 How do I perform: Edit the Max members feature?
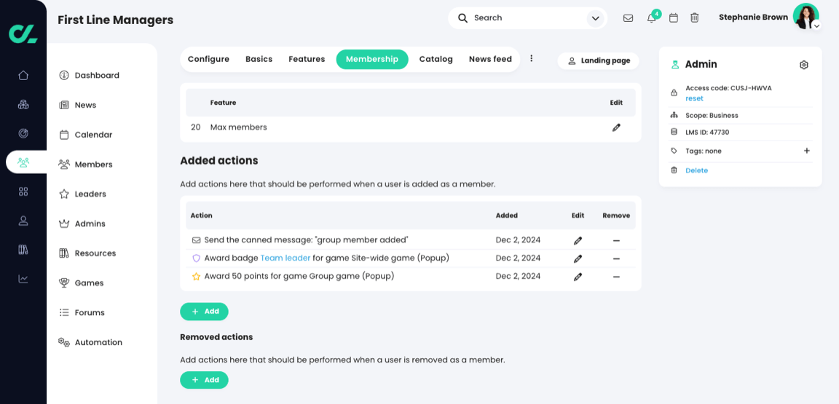point(616,127)
